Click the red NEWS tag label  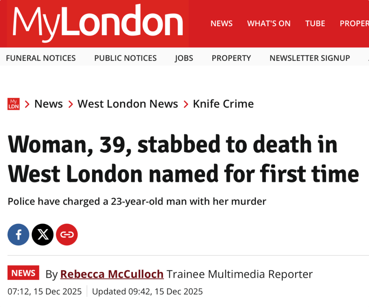click(23, 273)
